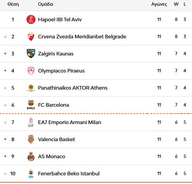
Task: Select the Fenerbahce Beko Istanbul name
Action: [69, 174]
